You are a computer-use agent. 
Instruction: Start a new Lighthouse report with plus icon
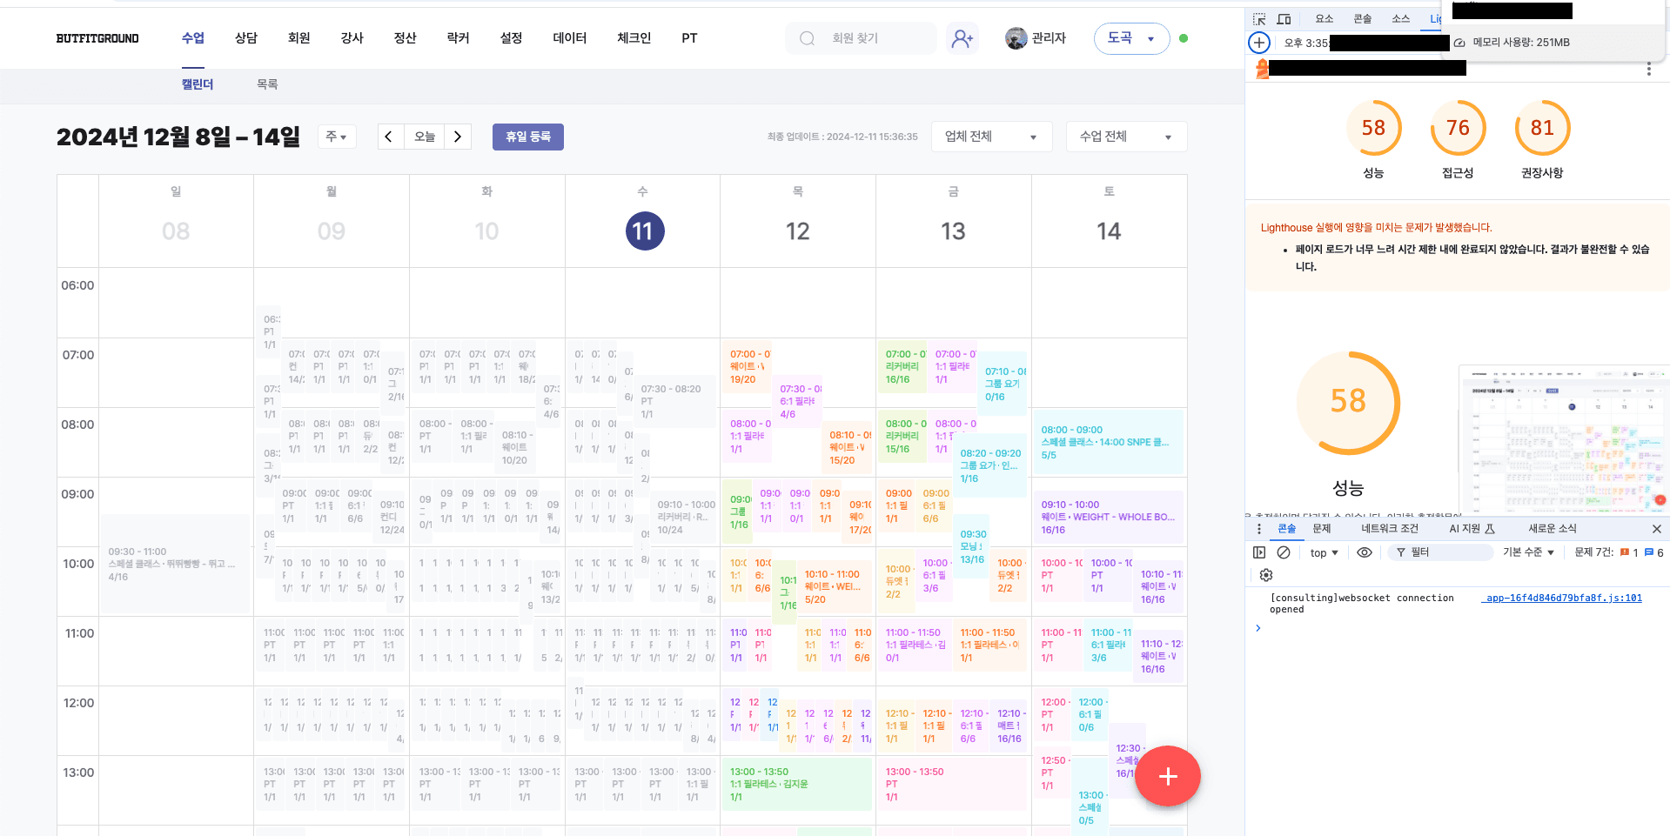(1259, 43)
